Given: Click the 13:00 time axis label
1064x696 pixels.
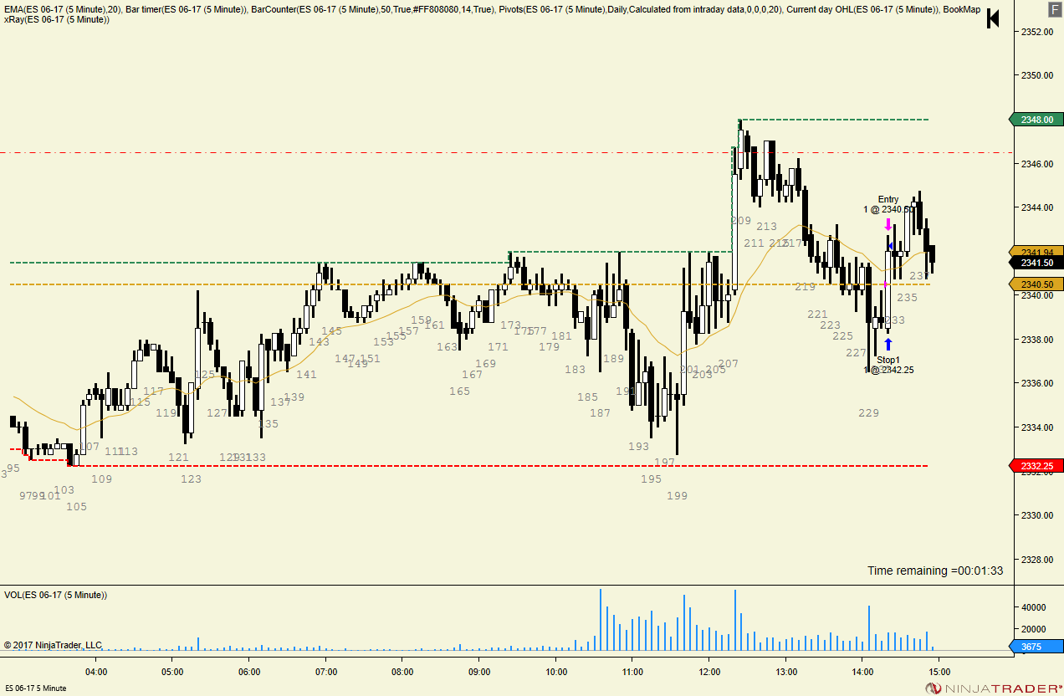Looking at the screenshot, I should click(x=786, y=672).
